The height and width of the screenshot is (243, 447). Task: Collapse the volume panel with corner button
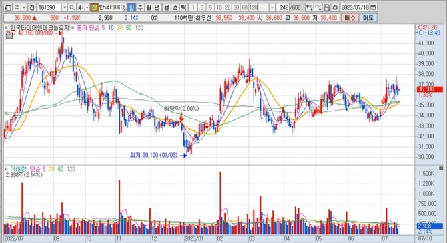coord(441,168)
